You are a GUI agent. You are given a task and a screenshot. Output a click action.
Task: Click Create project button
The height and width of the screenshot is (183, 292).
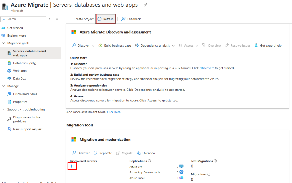(x=81, y=19)
